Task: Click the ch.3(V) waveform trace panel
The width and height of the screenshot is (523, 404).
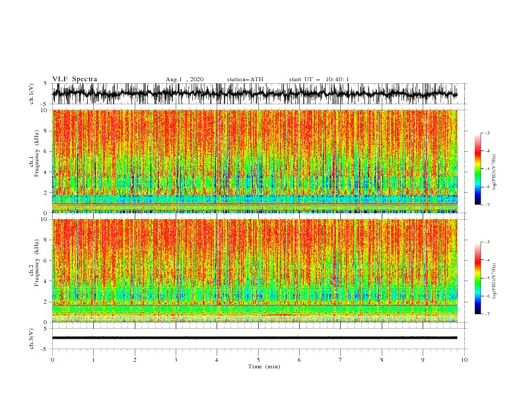Action: pyautogui.click(x=259, y=339)
